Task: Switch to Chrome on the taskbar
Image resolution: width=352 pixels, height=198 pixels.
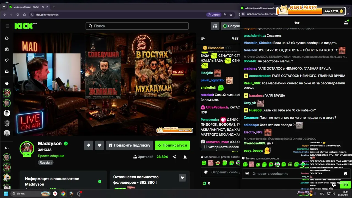Action: point(63,194)
